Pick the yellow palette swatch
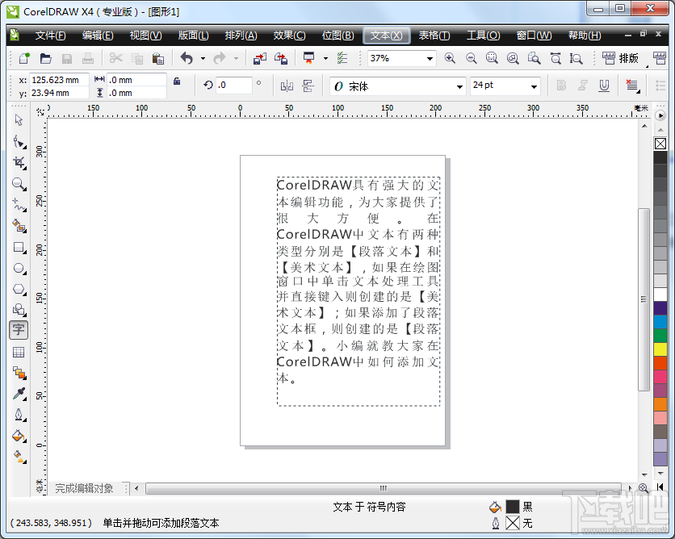This screenshot has height=539, width=675. 660,349
